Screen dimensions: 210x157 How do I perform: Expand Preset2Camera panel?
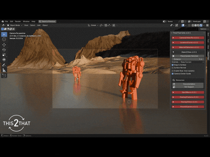click(188, 107)
